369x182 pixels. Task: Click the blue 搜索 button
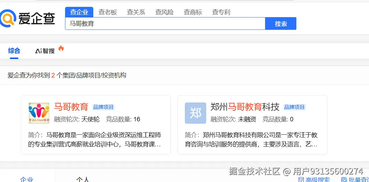pos(281,23)
